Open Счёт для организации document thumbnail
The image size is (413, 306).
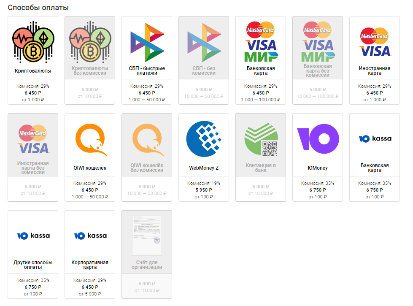147,236
